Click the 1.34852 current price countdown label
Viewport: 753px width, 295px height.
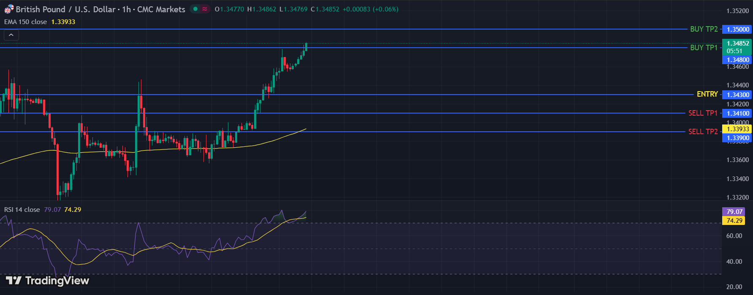737,47
